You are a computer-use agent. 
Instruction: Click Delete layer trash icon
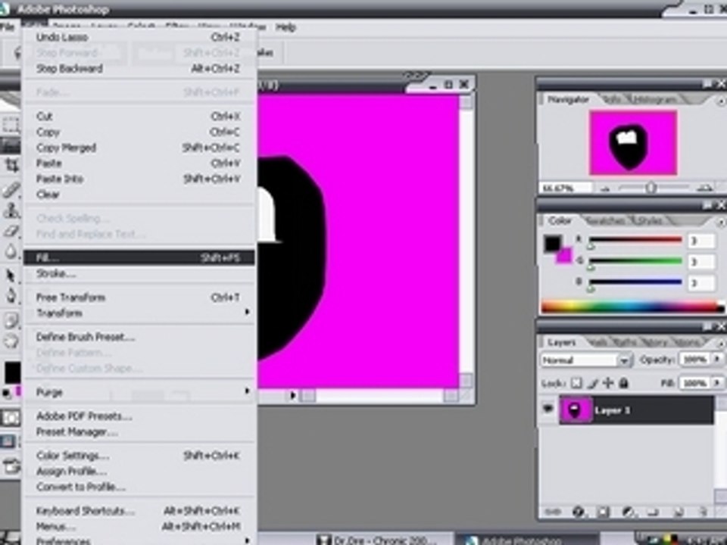703,512
